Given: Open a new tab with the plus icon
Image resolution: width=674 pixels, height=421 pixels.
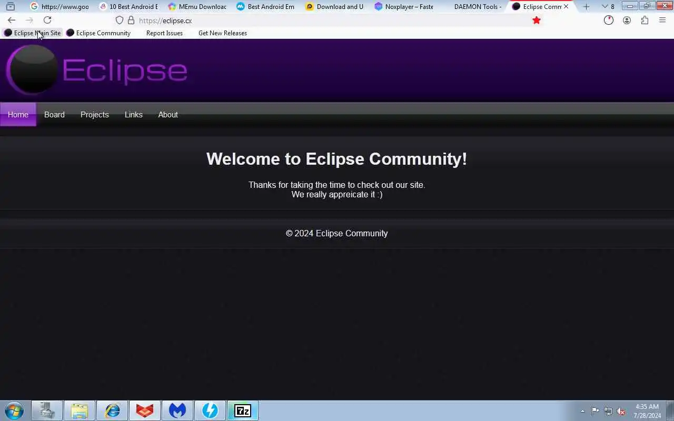Looking at the screenshot, I should (586, 7).
